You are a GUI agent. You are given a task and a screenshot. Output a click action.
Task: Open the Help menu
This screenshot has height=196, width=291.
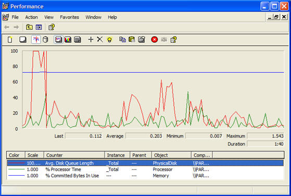(x=112, y=17)
